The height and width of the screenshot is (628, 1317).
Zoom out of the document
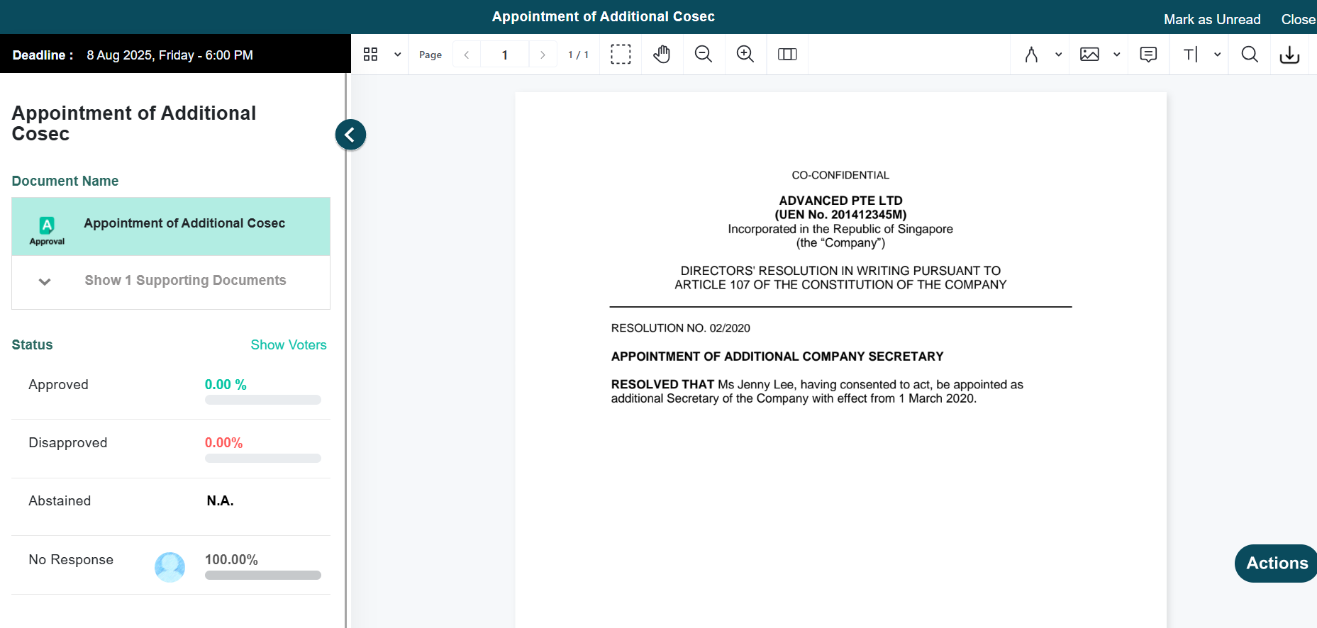click(x=704, y=55)
